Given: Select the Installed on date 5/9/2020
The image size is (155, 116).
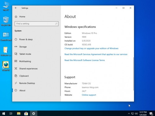Looking at the screenshot, I should pyautogui.click(x=86, y=41).
